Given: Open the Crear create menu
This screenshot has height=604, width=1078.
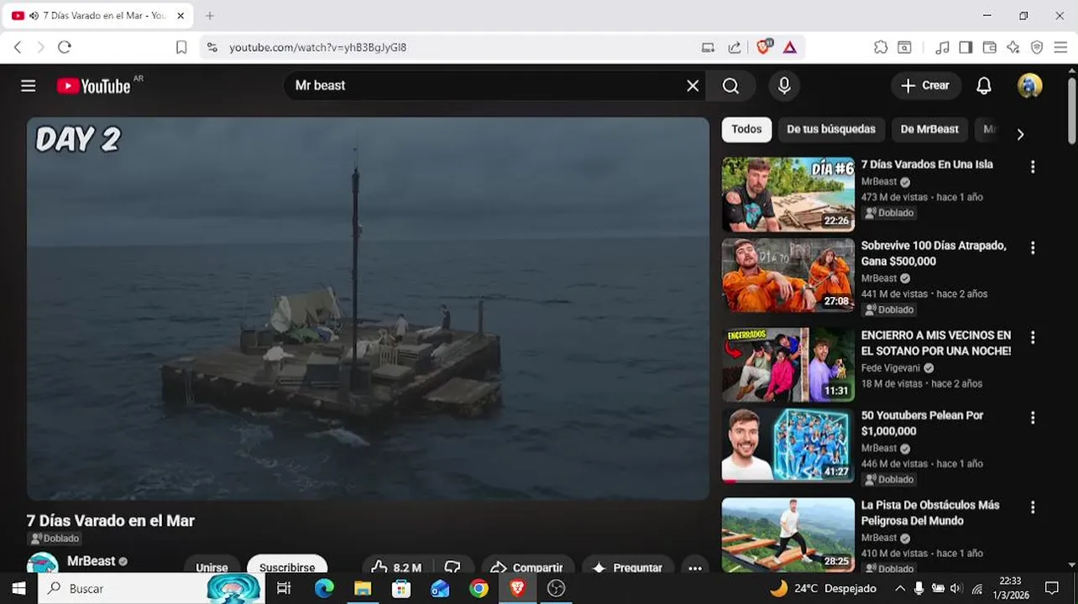Looking at the screenshot, I should point(925,86).
